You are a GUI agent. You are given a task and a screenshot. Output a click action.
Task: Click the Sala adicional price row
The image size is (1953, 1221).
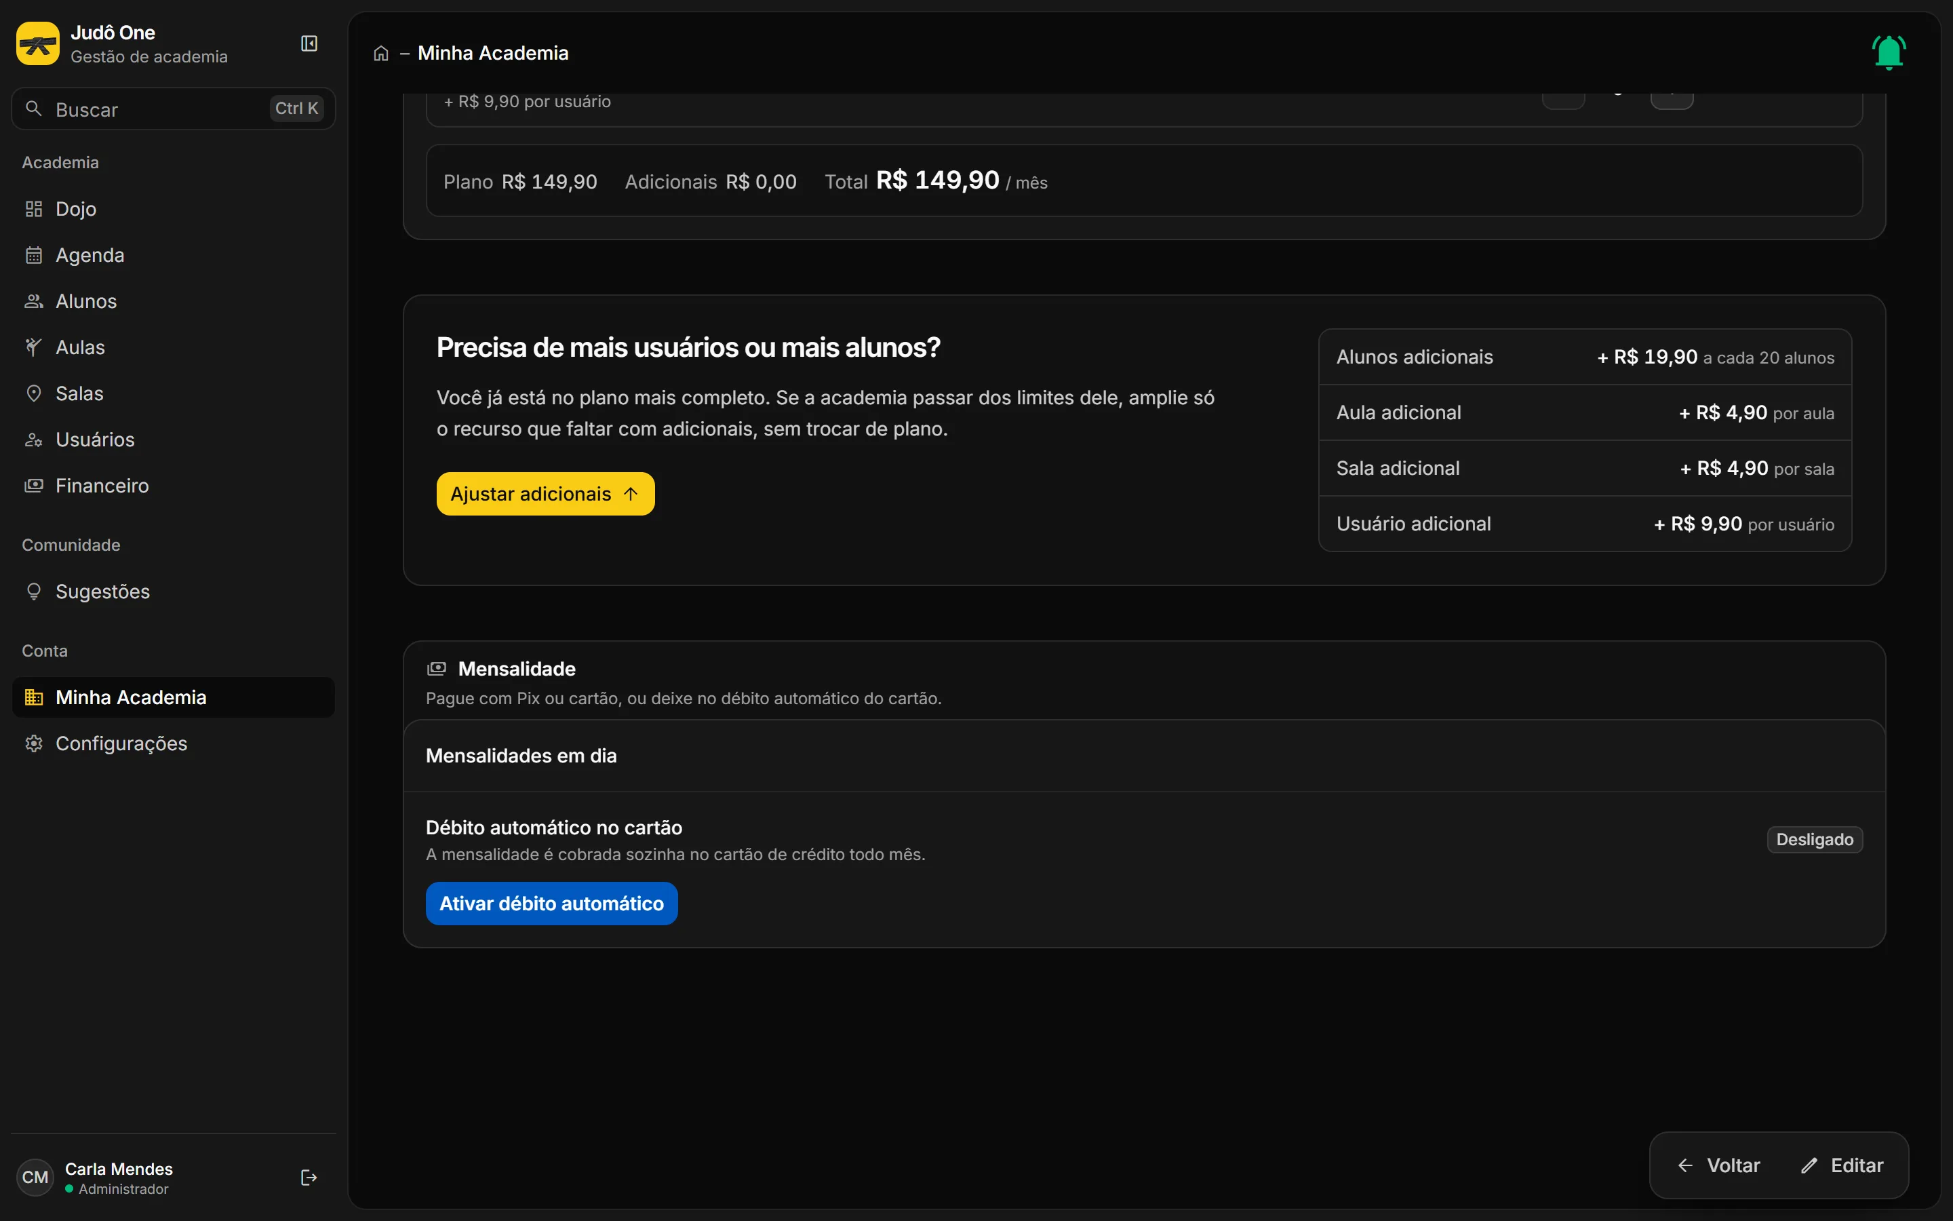(1585, 468)
